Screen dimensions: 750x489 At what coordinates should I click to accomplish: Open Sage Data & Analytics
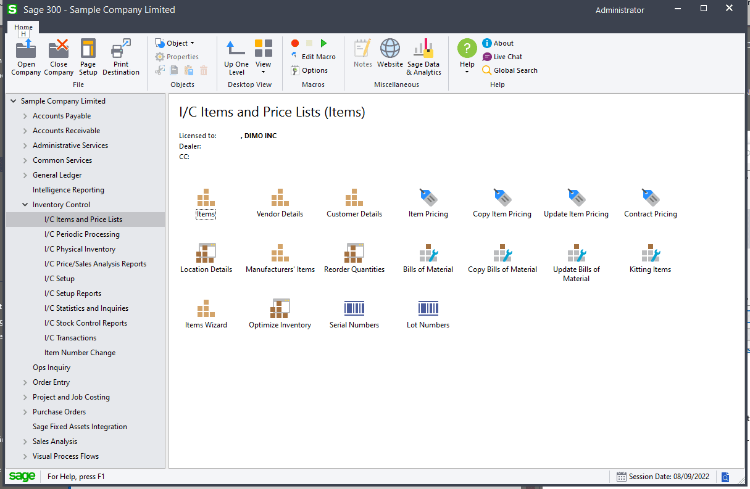[423, 57]
